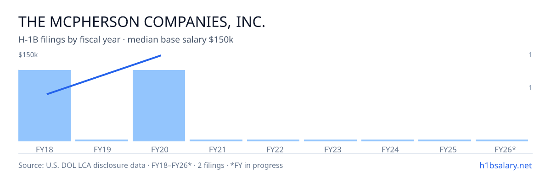Click the FY20 filings bar
This screenshot has height=183, width=551.
[159, 106]
